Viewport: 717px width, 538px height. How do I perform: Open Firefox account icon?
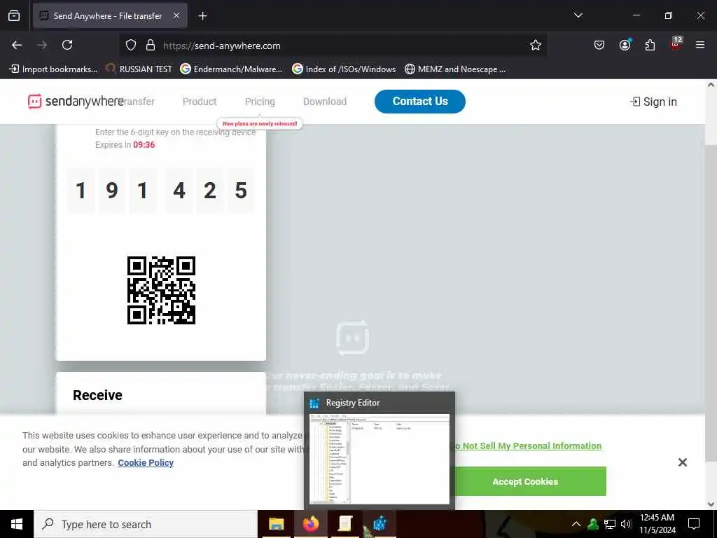click(x=625, y=45)
